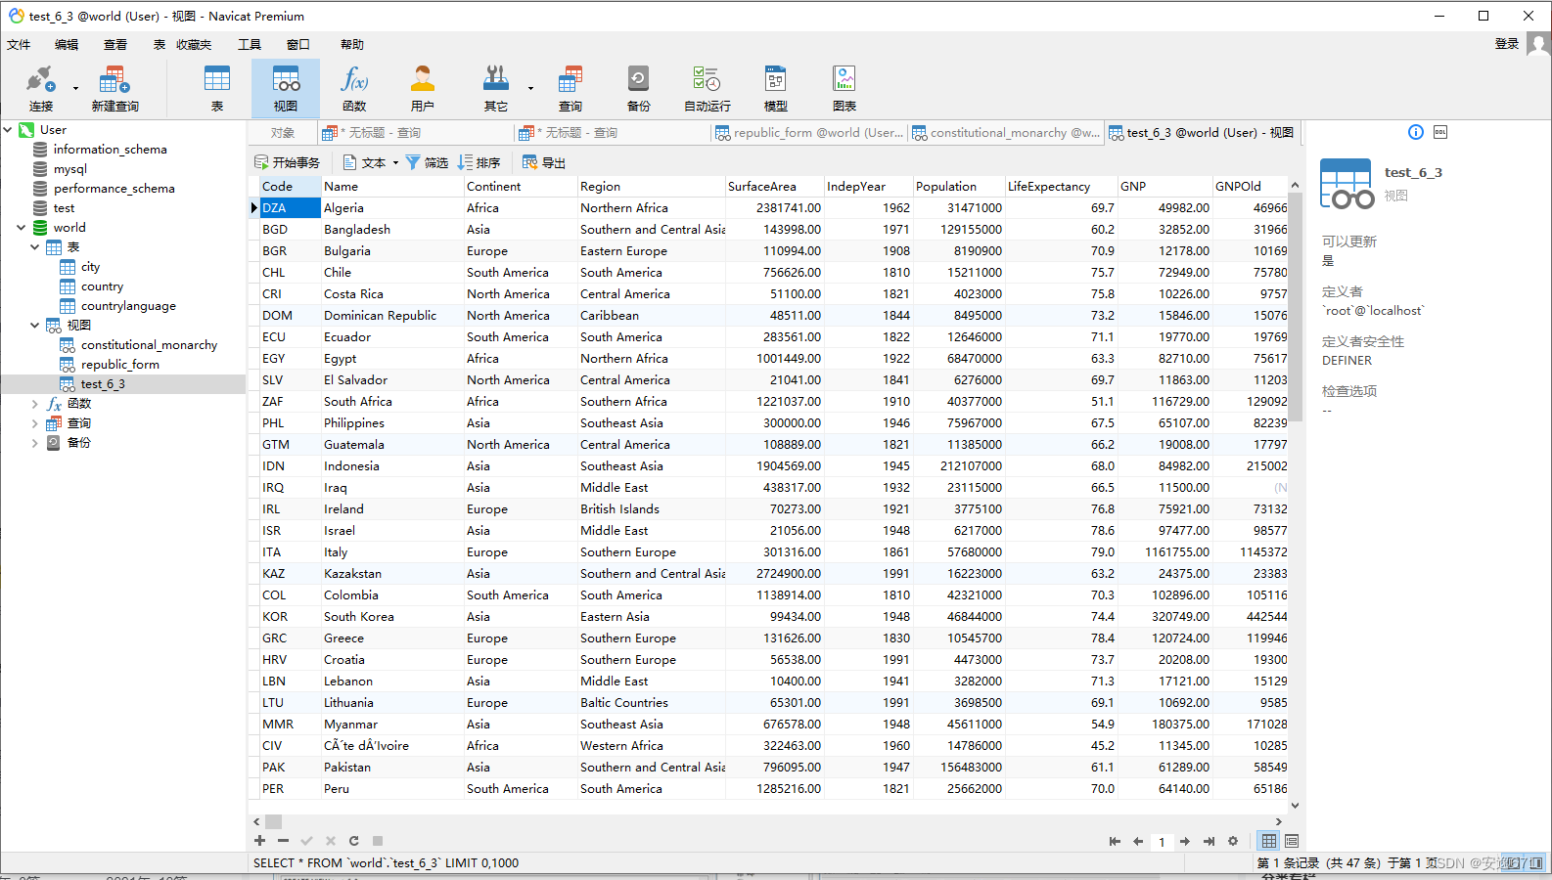Select the countrylanguage table in tree
This screenshot has height=880, width=1552.
click(x=128, y=305)
